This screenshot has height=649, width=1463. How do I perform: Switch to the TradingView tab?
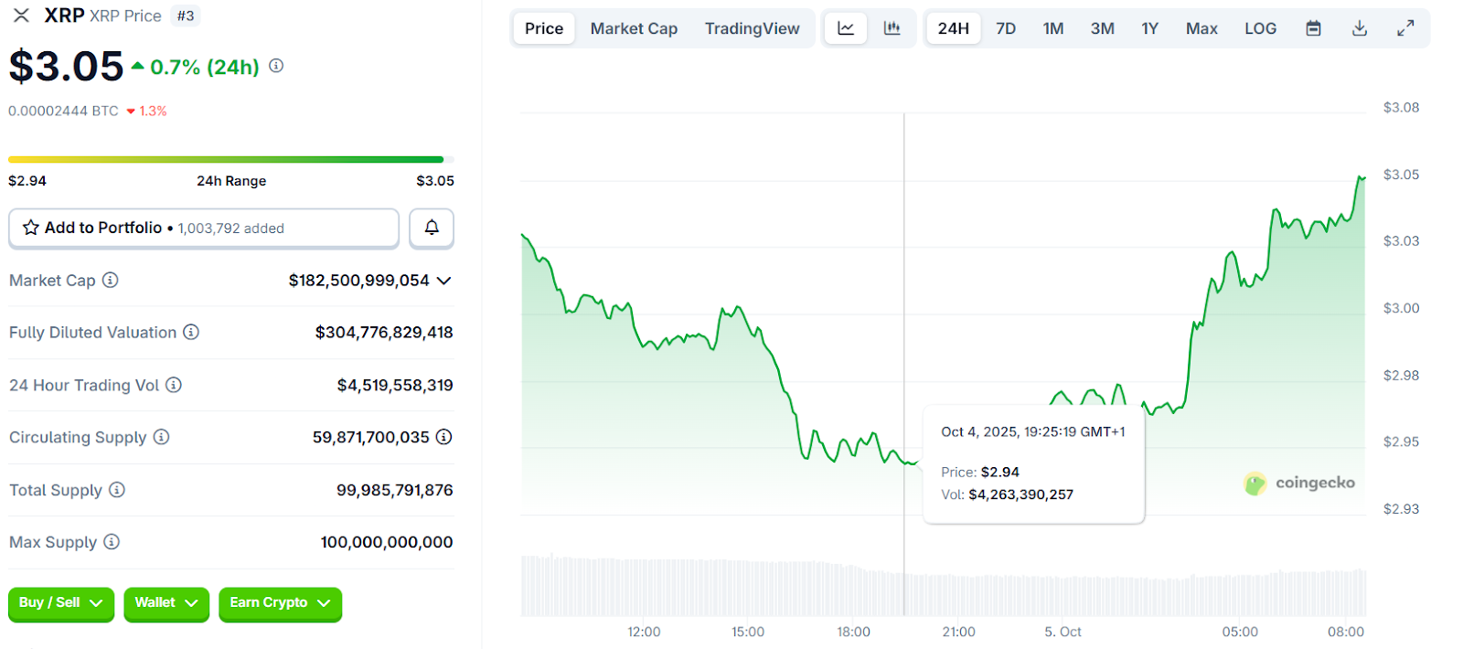coord(752,28)
